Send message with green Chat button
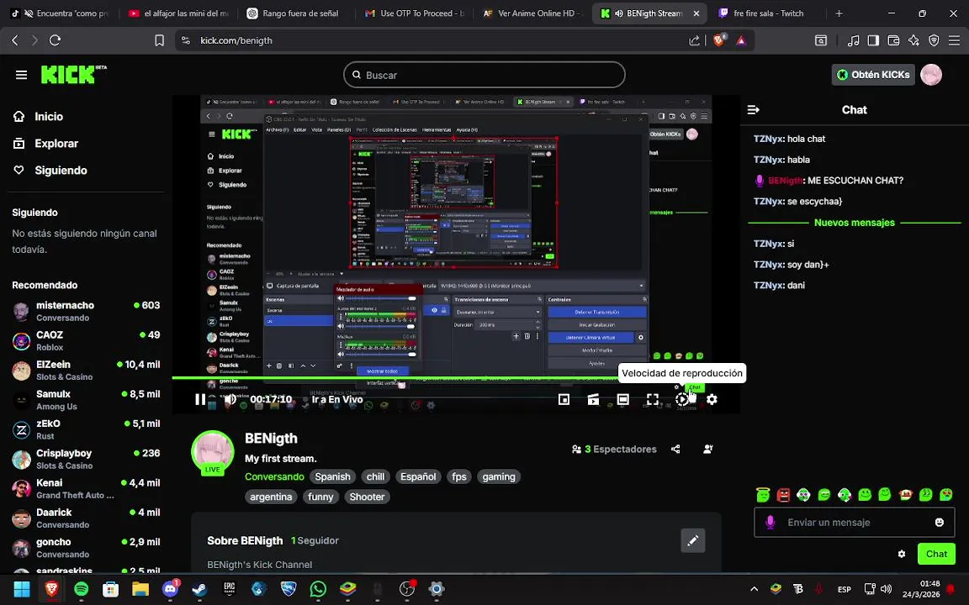969x605 pixels. tap(936, 554)
